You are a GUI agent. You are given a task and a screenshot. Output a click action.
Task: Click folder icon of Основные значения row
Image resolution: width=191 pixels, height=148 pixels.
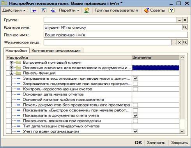point(18,68)
